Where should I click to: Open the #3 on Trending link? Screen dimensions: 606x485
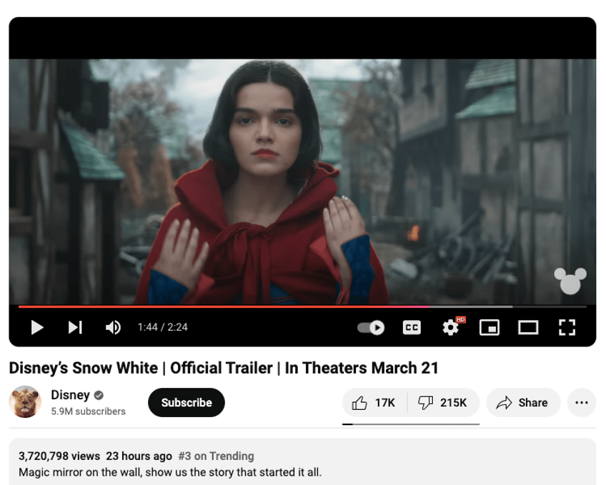tap(216, 456)
